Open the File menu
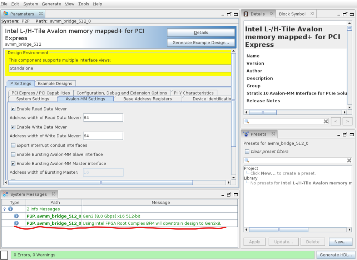 click(4, 4)
